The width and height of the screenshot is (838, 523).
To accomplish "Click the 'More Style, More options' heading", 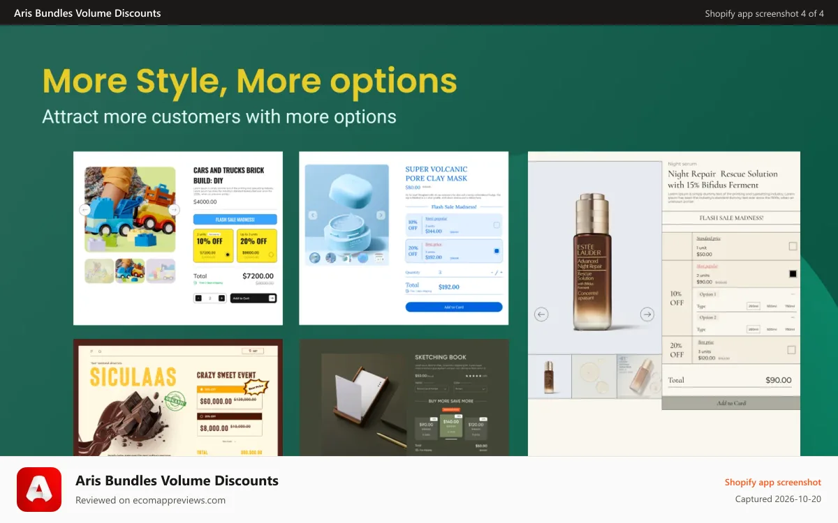I will coord(250,82).
